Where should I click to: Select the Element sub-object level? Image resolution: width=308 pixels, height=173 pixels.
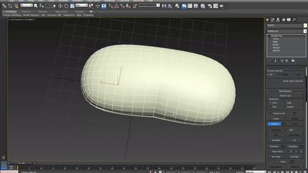[276, 50]
